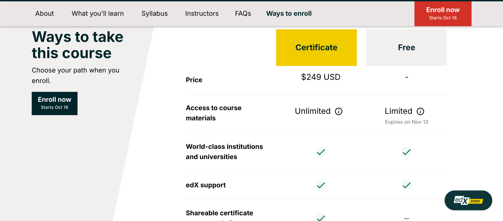Select the Free plan header

click(x=407, y=48)
